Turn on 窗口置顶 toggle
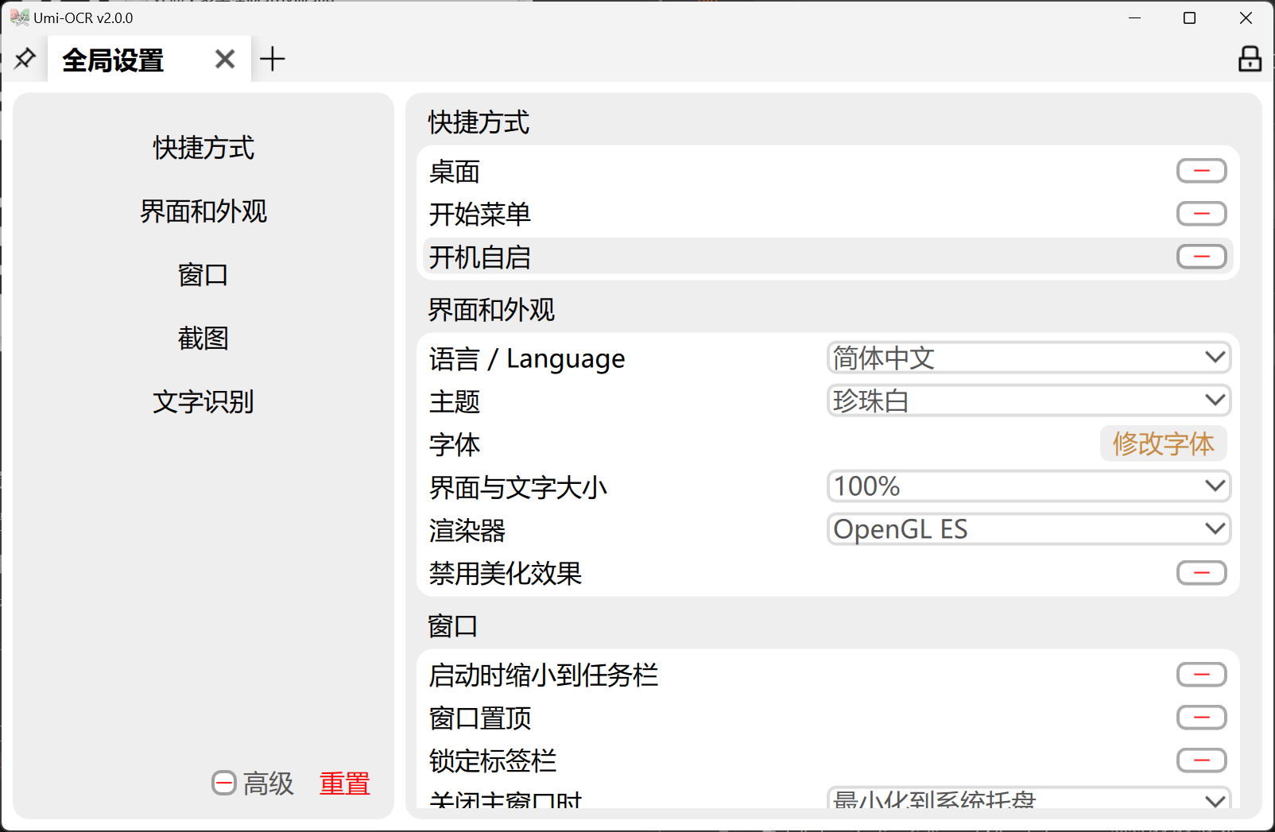Image resolution: width=1275 pixels, height=832 pixels. (x=1201, y=718)
